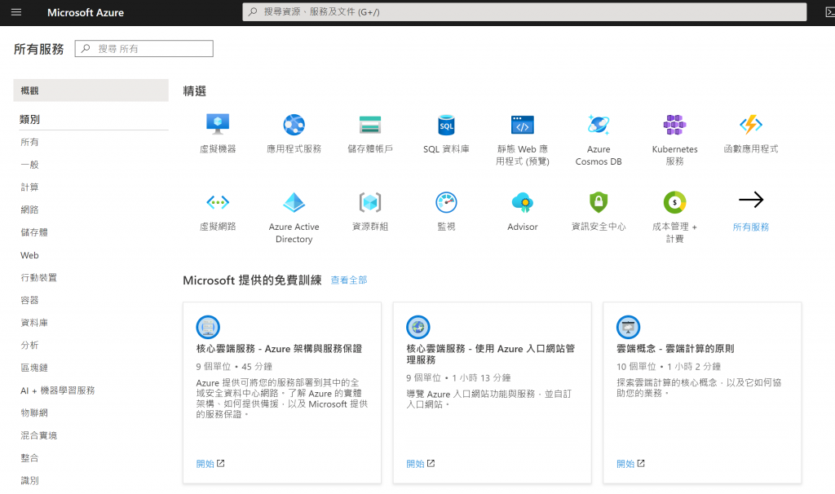Select 網路 category
This screenshot has width=835, height=494.
tap(29, 210)
